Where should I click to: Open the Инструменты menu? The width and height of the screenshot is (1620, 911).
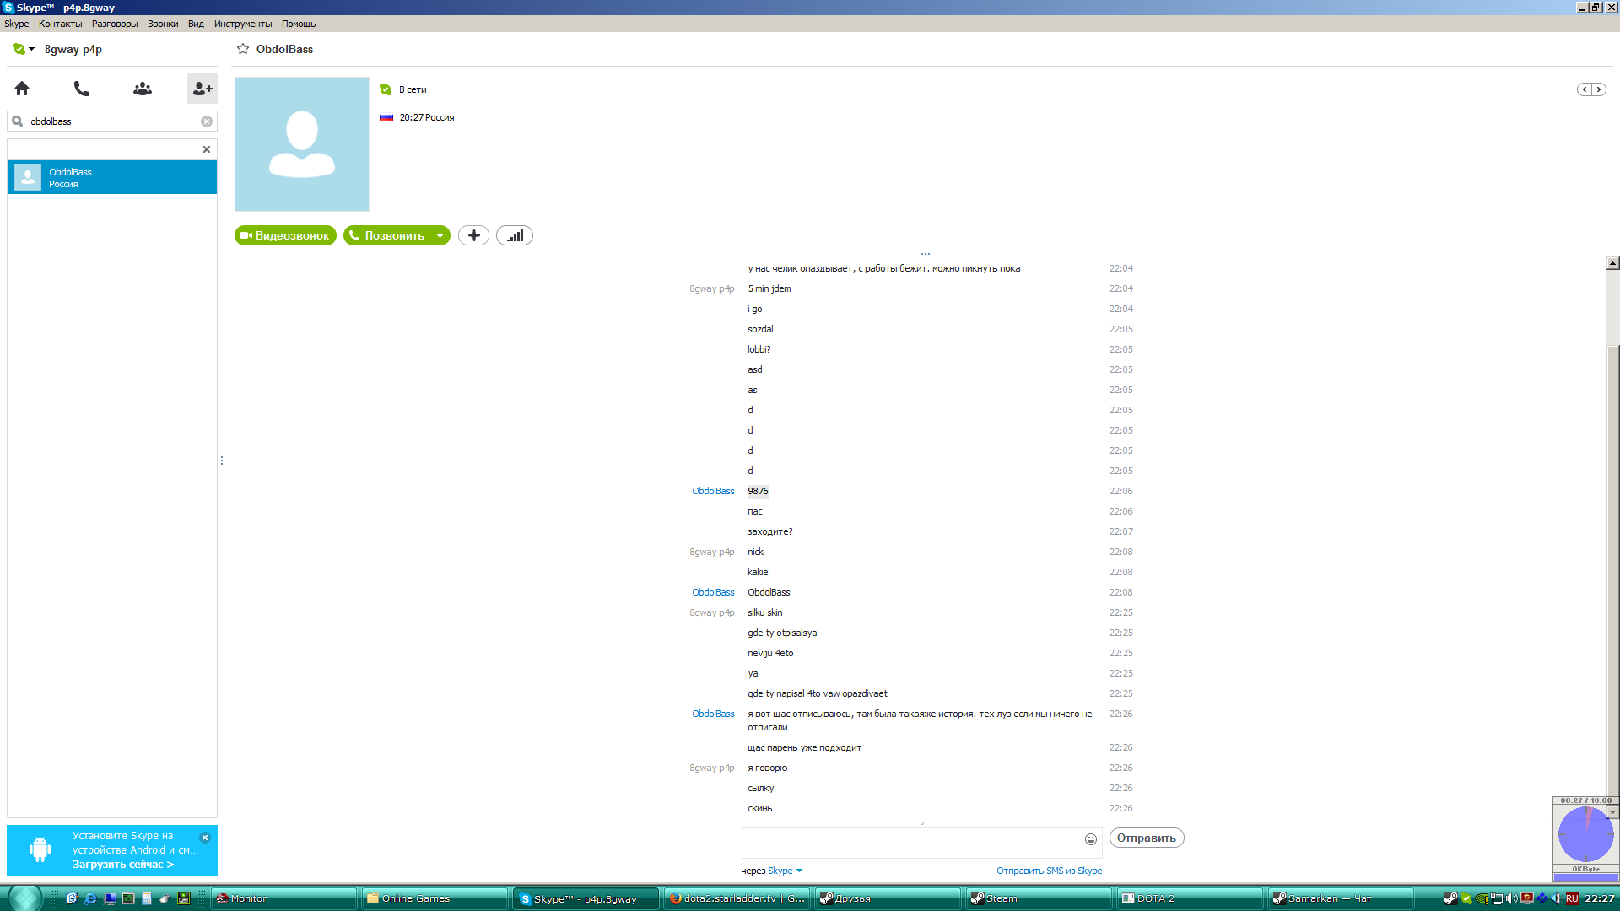(243, 24)
